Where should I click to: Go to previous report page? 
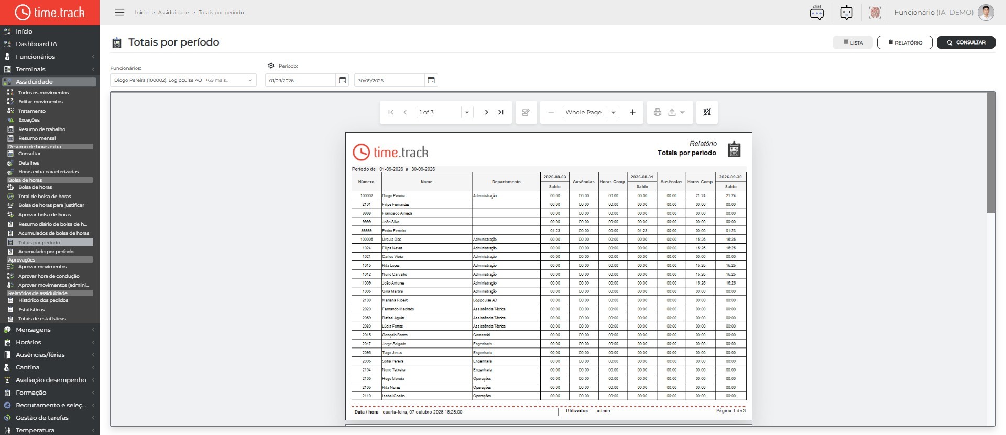405,112
